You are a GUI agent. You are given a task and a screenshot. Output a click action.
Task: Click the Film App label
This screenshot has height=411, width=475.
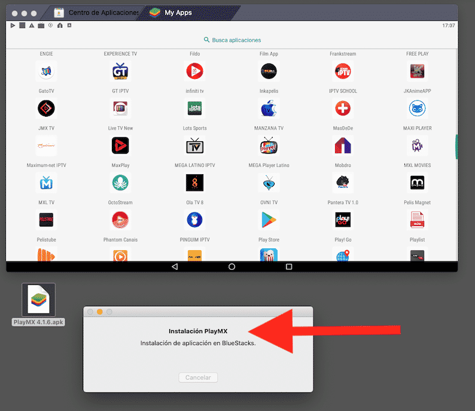(269, 54)
